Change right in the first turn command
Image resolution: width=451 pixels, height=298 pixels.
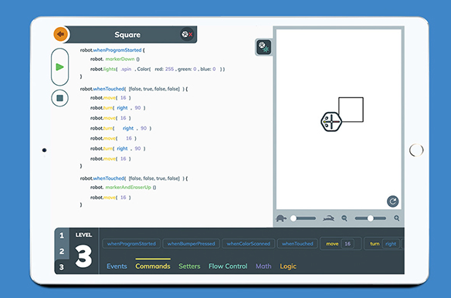(x=122, y=108)
